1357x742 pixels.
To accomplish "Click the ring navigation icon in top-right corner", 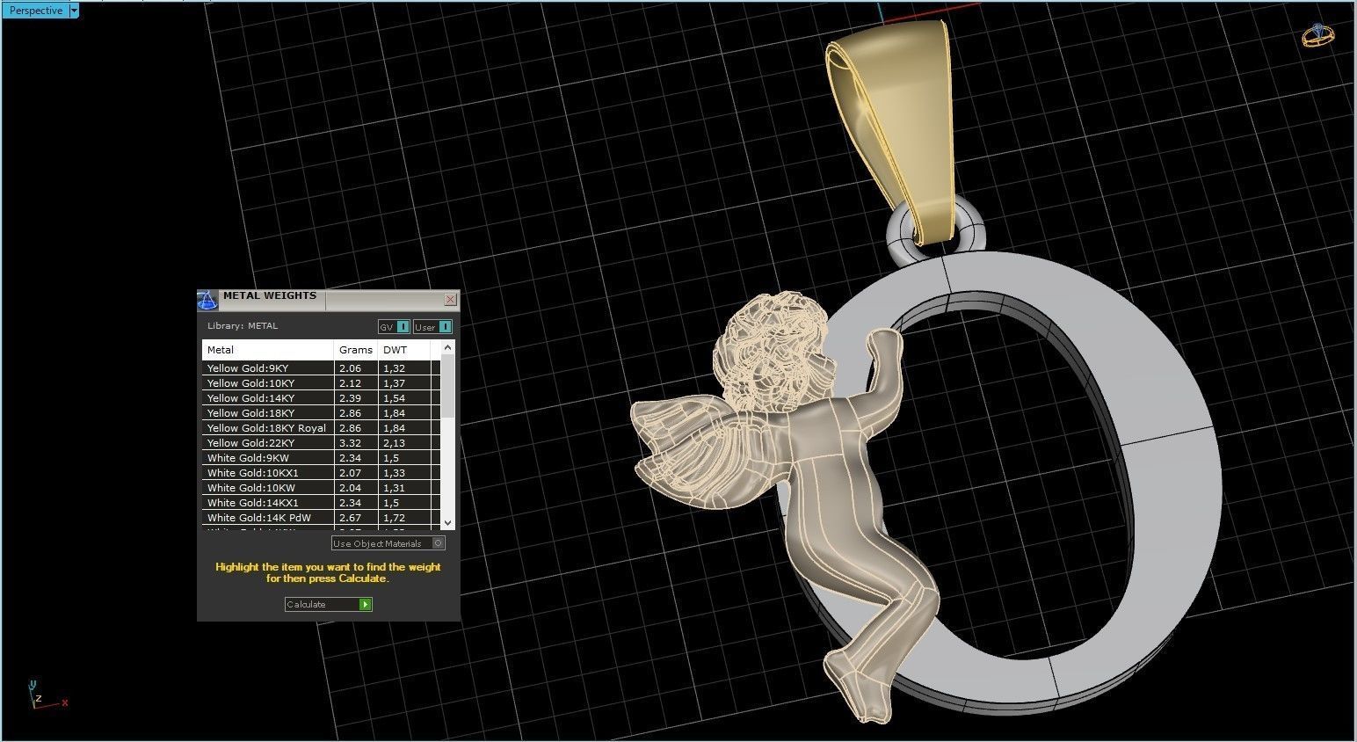I will 1317,35.
